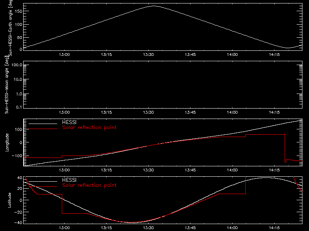
Task: Click 13:15 time label under Earth angle plot
Action: click(x=106, y=55)
